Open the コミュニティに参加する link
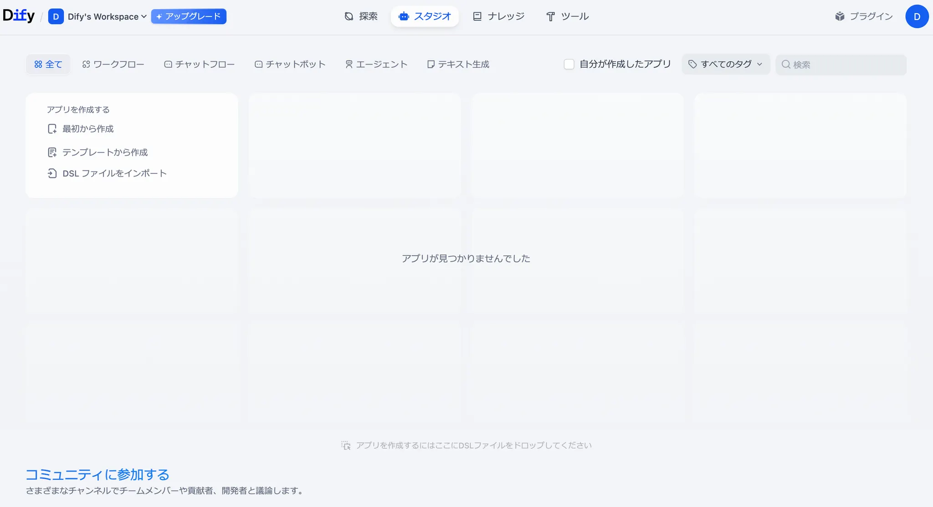933x507 pixels. [97, 474]
